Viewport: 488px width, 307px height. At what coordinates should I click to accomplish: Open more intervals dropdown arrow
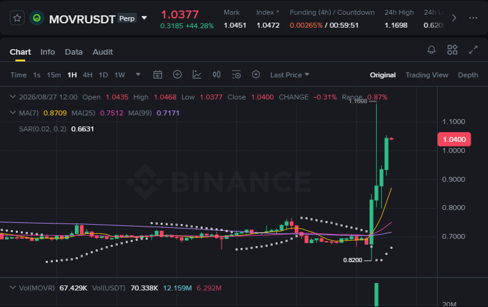(138, 74)
